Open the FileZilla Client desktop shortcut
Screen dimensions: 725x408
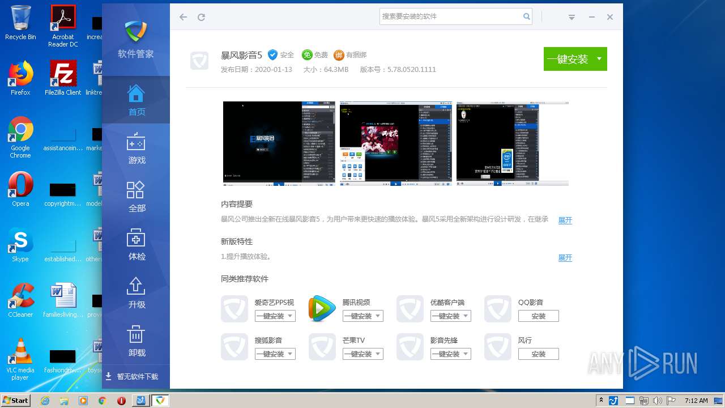[63, 78]
